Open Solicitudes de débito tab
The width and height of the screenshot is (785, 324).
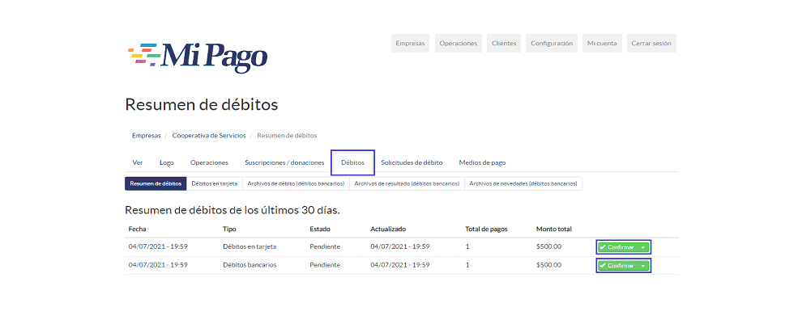pos(412,162)
